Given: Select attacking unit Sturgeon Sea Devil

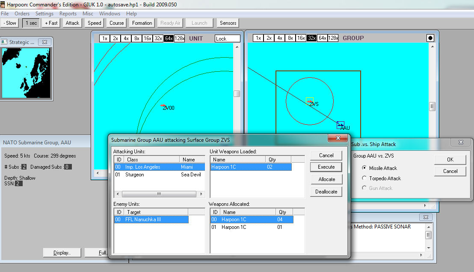Looking at the screenshot, I should tap(159, 175).
